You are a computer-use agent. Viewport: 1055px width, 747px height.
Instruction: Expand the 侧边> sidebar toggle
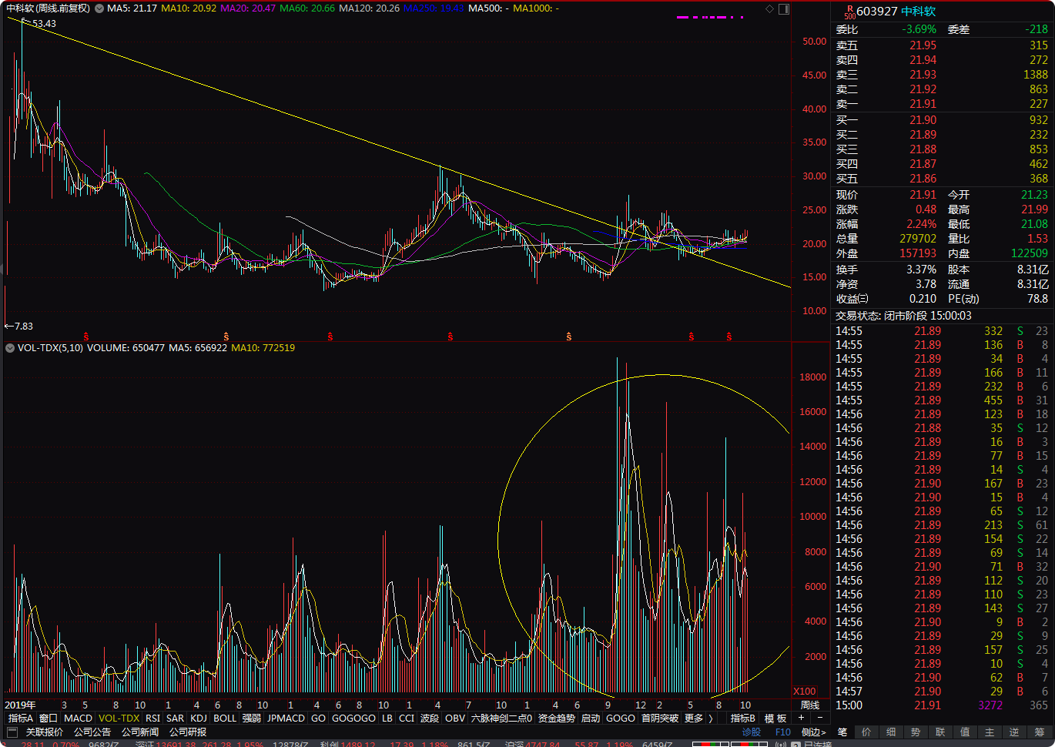click(813, 732)
